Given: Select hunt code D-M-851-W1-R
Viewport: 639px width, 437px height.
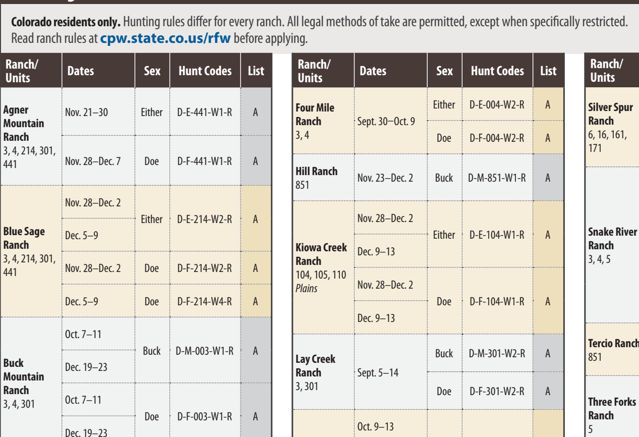Looking at the screenshot, I should pyautogui.click(x=497, y=178).
